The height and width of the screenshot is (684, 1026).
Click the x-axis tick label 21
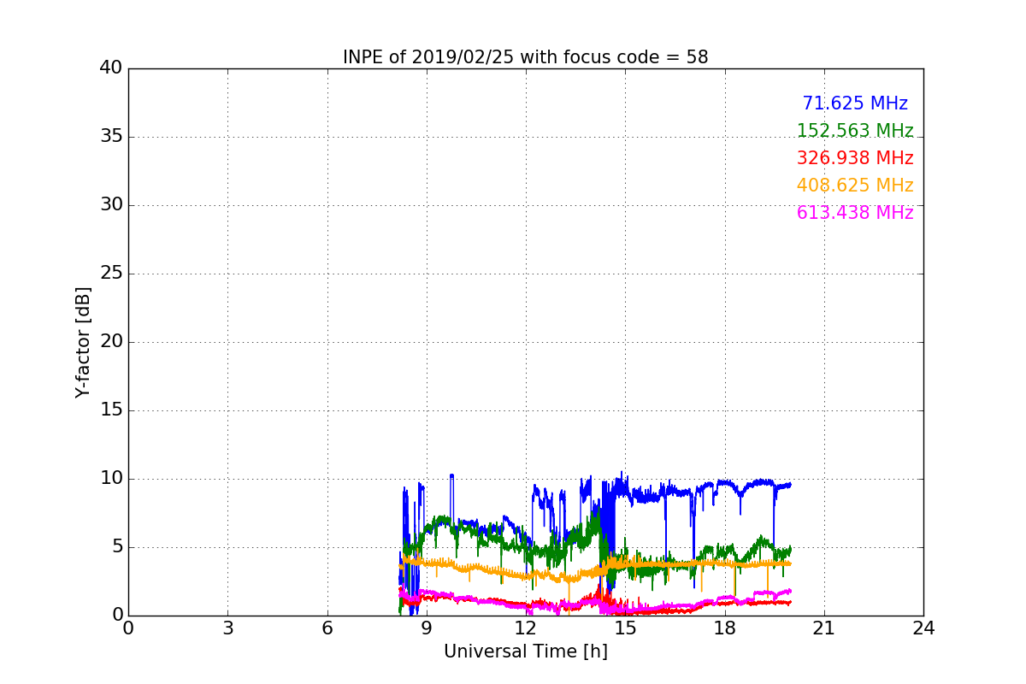tap(824, 628)
